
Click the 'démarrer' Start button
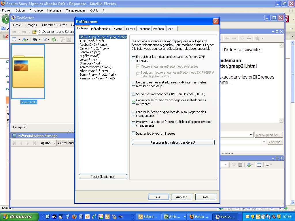tap(19, 217)
